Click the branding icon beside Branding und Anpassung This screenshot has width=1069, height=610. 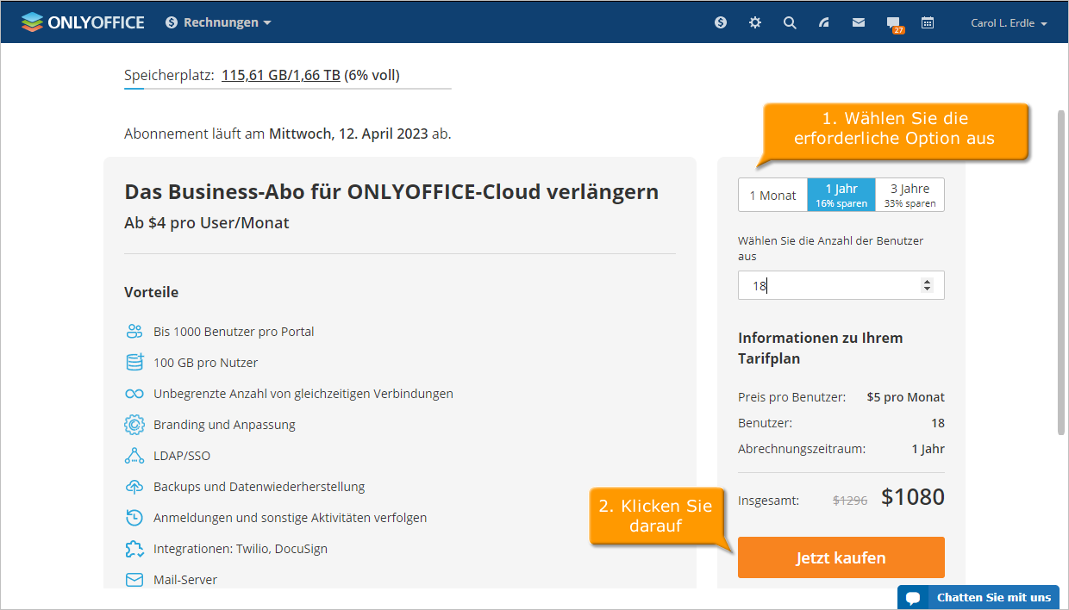[x=134, y=425]
